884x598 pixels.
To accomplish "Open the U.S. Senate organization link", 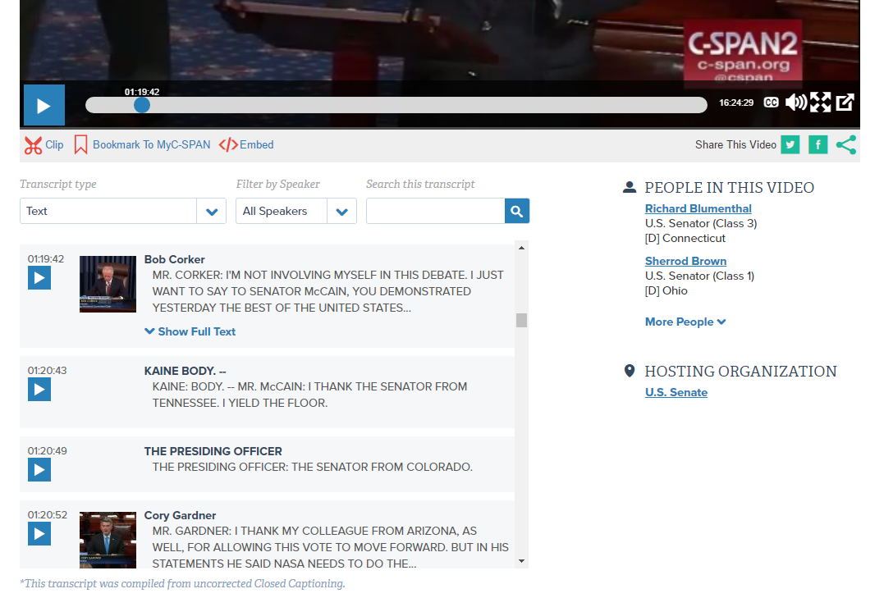I will pos(676,392).
